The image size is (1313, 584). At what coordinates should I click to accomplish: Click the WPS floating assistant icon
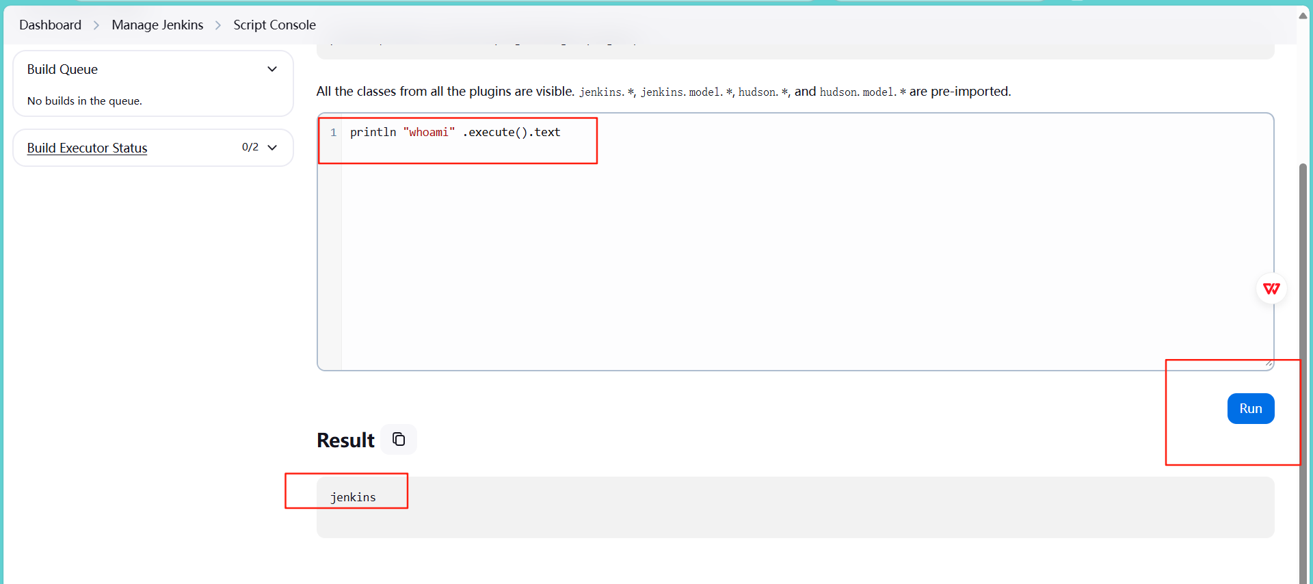coord(1271,289)
